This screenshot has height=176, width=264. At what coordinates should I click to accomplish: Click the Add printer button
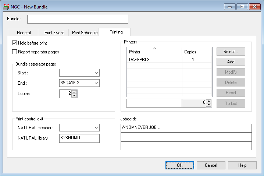point(231,62)
